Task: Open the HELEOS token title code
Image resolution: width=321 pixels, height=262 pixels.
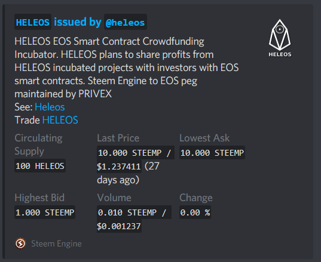Action: tap(33, 22)
